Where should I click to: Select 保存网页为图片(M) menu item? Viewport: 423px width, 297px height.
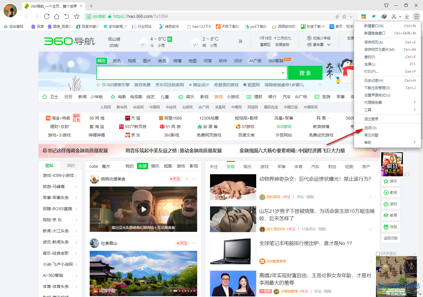coord(388,49)
